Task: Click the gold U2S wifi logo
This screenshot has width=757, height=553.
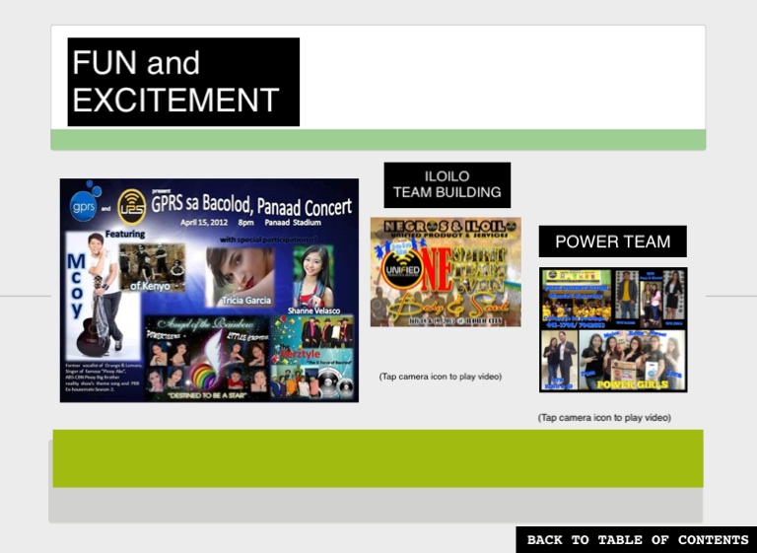Action: click(x=130, y=207)
